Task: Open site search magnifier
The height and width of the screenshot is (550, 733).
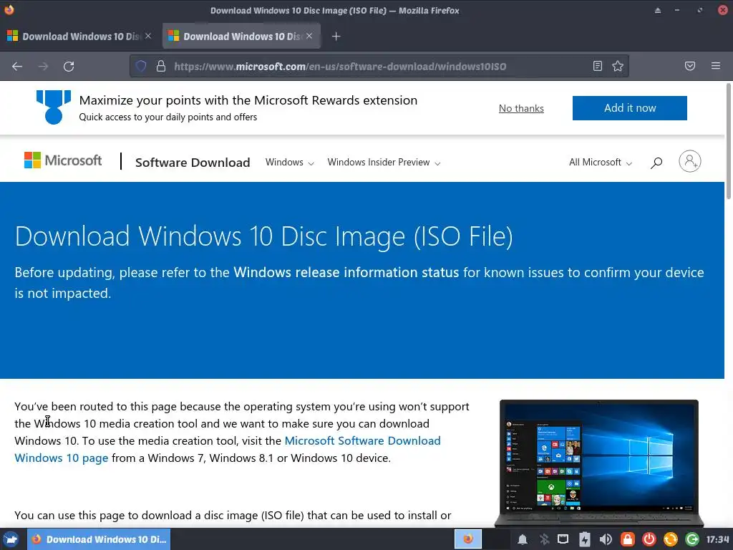Action: 656,163
